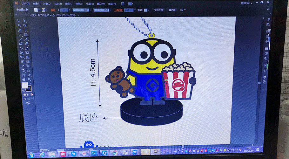Pick the Line Segment tool
The width and height of the screenshot is (289, 159).
pos(20,35)
